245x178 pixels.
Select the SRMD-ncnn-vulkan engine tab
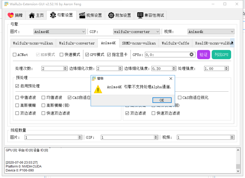point(139,43)
